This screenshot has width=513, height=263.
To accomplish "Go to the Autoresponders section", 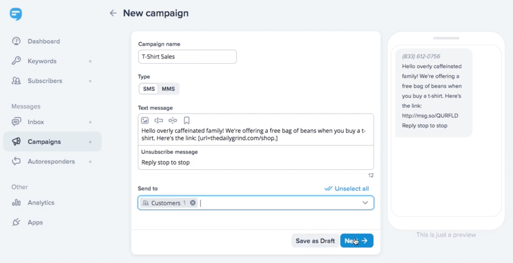I will [51, 161].
